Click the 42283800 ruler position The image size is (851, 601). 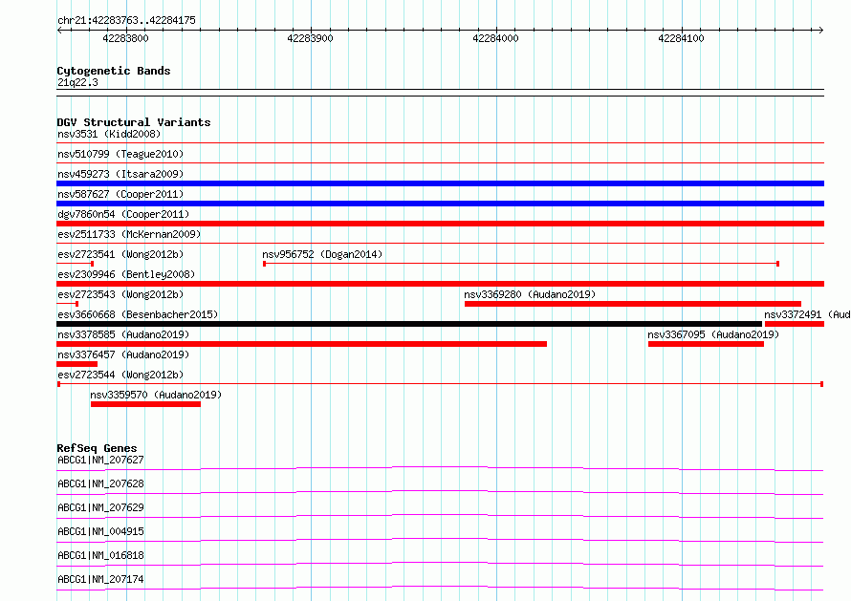click(125, 38)
